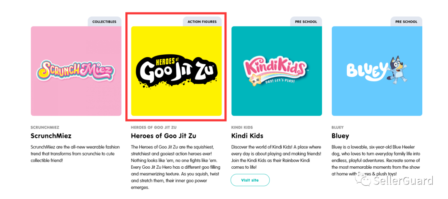Image resolution: width=448 pixels, height=199 pixels.
Task: Open the Heroes of Goo Jit Zu title
Action: click(x=163, y=136)
